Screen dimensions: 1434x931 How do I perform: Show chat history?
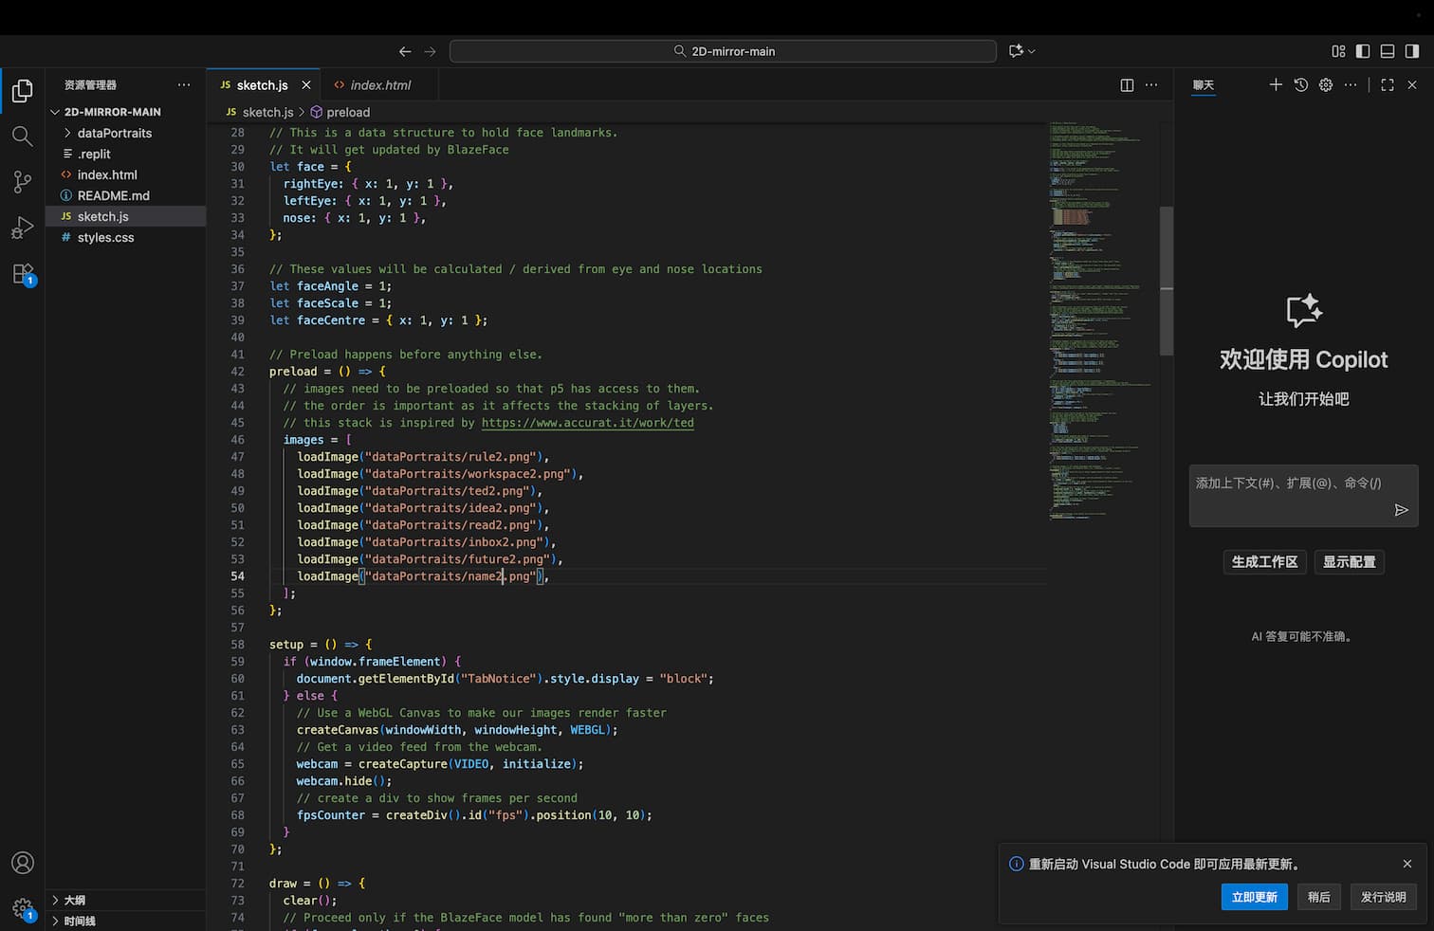1301,85
